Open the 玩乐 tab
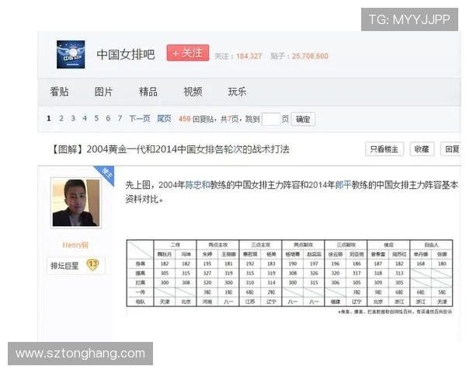Image resolution: width=466 pixels, height=373 pixels. coord(237,92)
